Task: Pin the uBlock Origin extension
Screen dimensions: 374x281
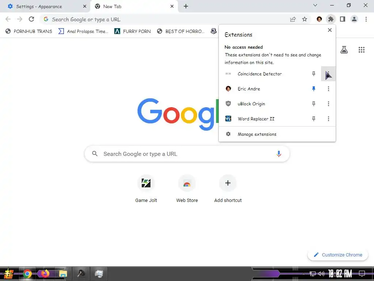Action: pyautogui.click(x=314, y=104)
